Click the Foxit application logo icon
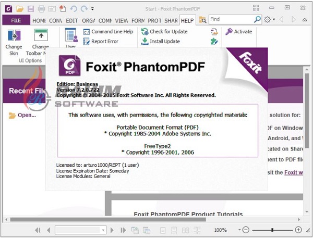313x238 pixels. pos(8,8)
